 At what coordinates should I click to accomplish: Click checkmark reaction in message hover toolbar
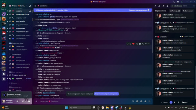pyautogui.click(x=127, y=44)
